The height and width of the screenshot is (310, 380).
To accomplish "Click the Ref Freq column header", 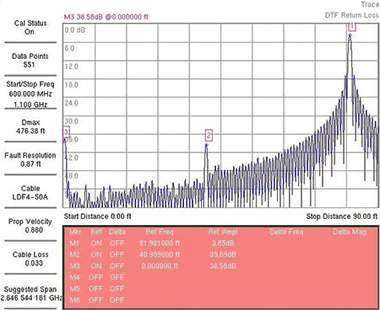I will point(160,232).
